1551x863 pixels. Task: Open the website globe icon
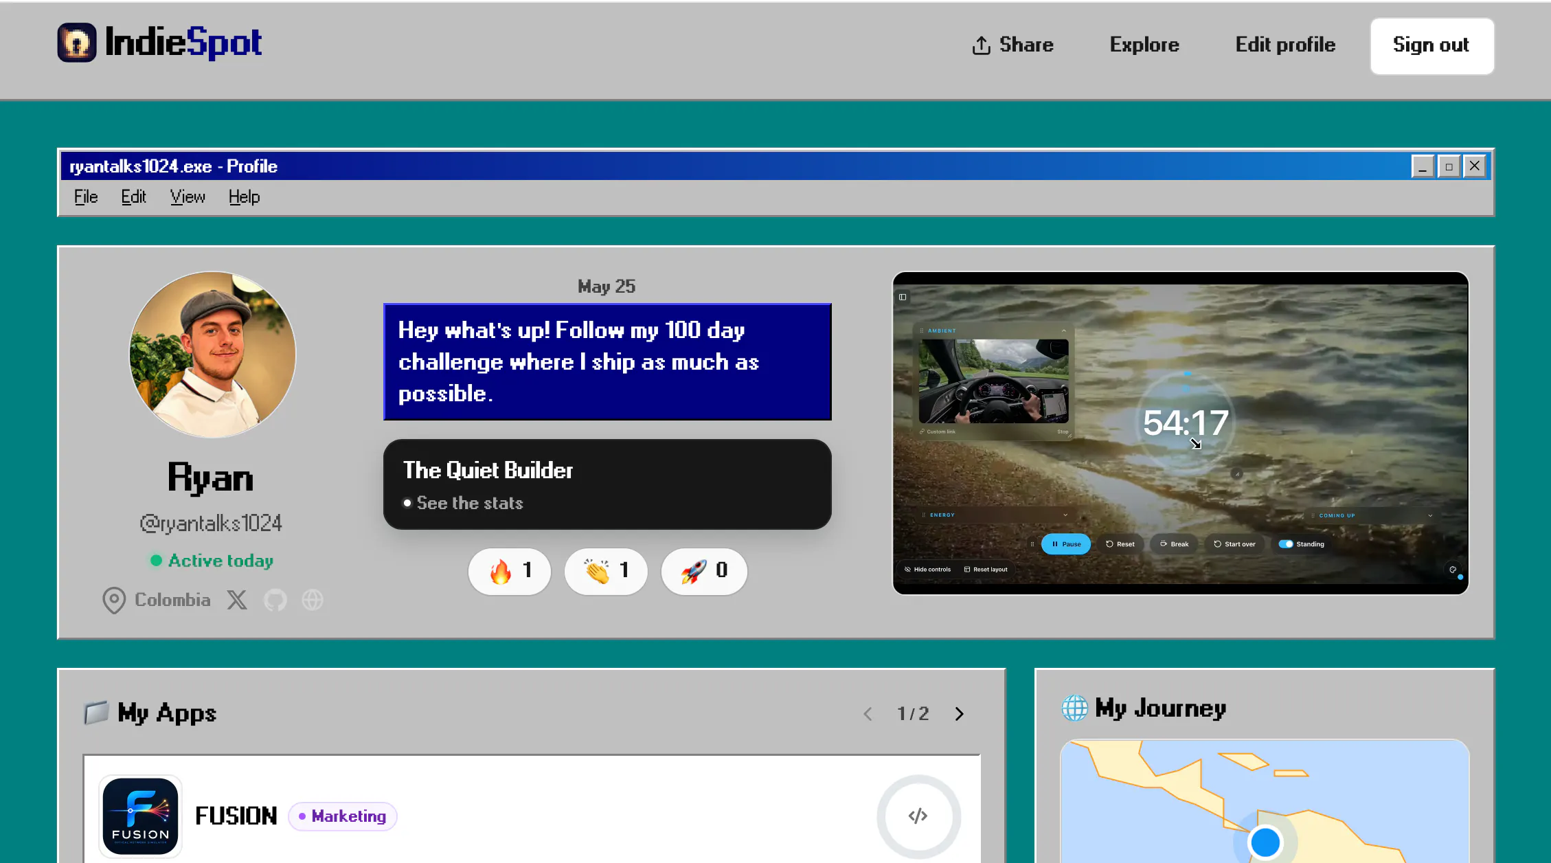coord(313,600)
